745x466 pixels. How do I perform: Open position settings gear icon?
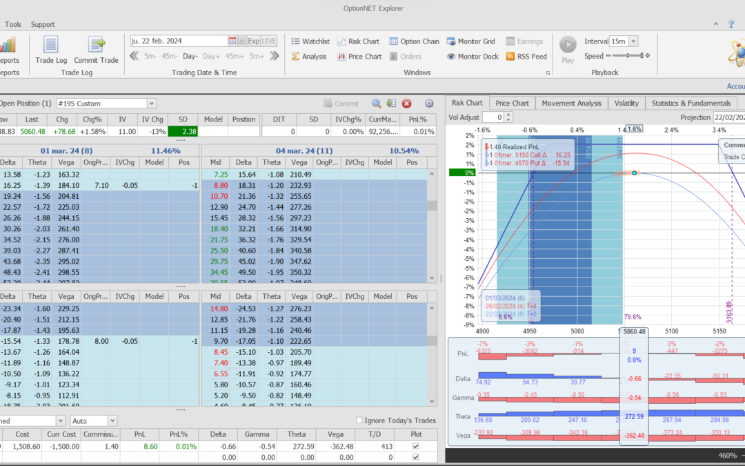click(429, 104)
